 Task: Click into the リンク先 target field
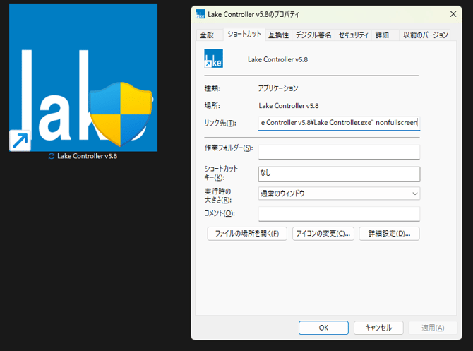(x=339, y=123)
